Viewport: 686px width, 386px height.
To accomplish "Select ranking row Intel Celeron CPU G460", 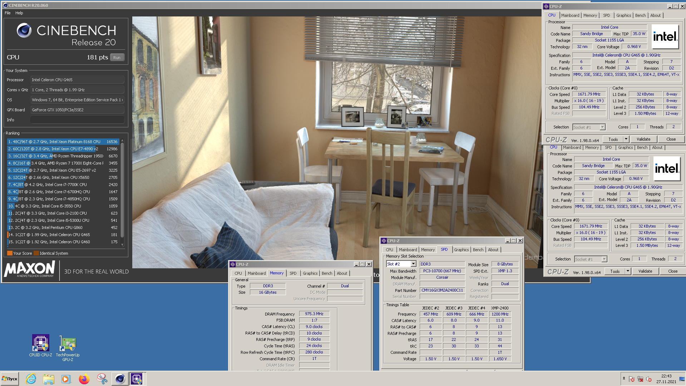I will (63, 242).
